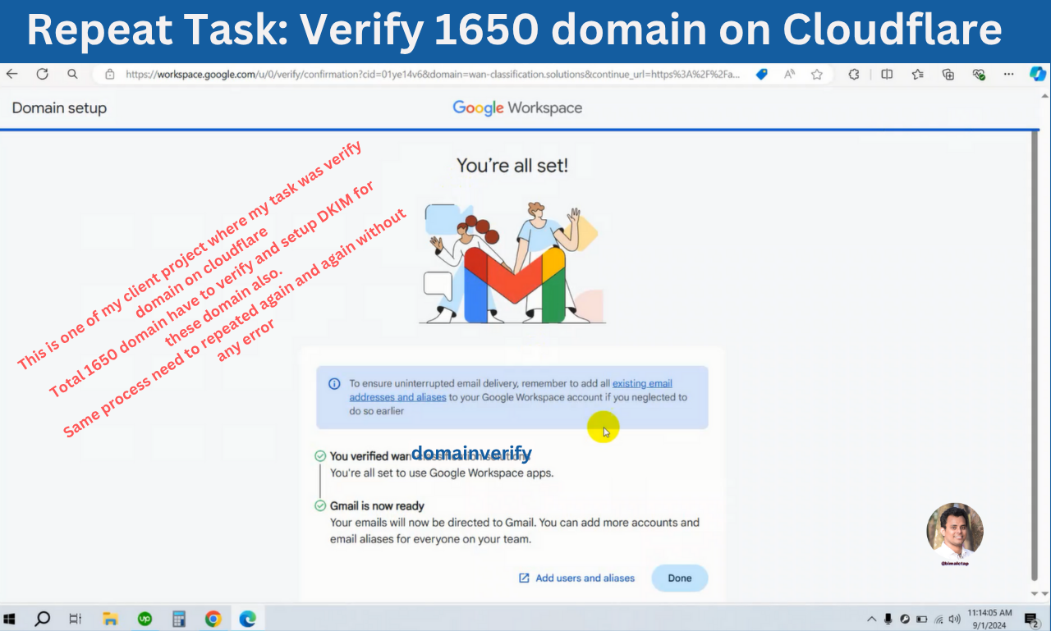Open the Favorites list icon
Screen dimensions: 1051x631
click(x=918, y=74)
